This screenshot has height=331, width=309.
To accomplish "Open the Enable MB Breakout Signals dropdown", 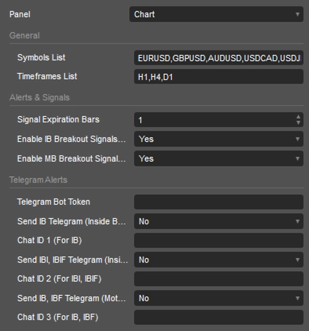I will [218, 159].
